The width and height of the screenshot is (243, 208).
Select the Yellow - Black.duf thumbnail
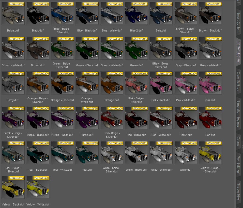(13, 187)
